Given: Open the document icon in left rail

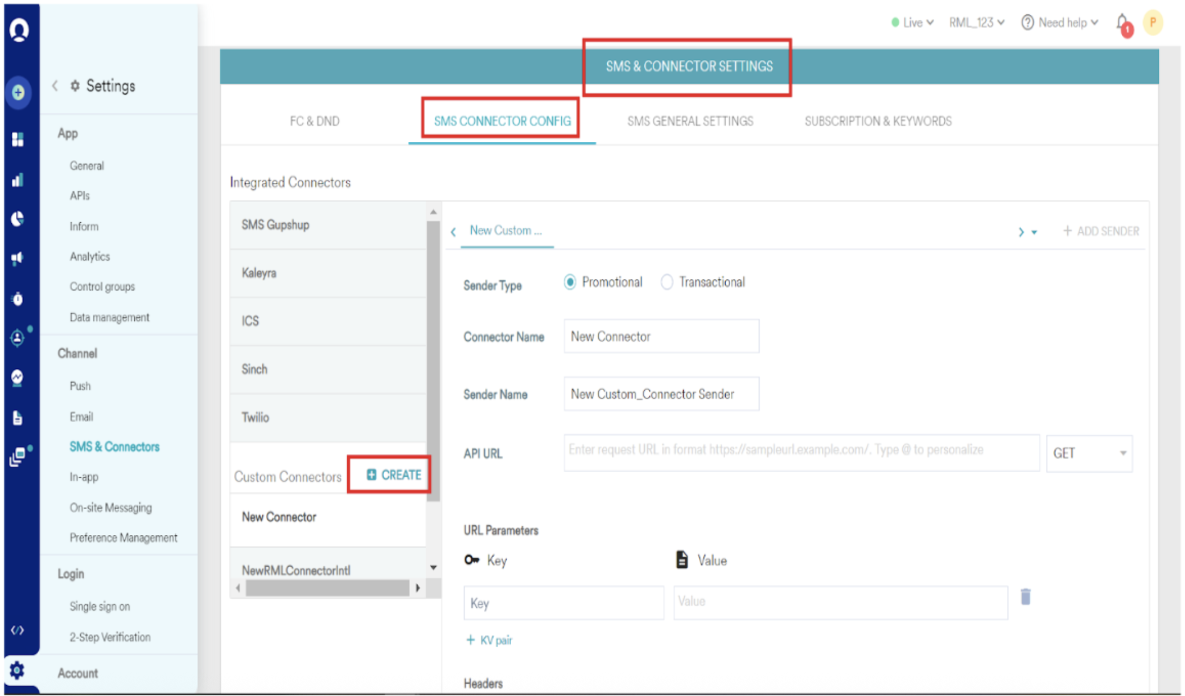Looking at the screenshot, I should point(18,417).
